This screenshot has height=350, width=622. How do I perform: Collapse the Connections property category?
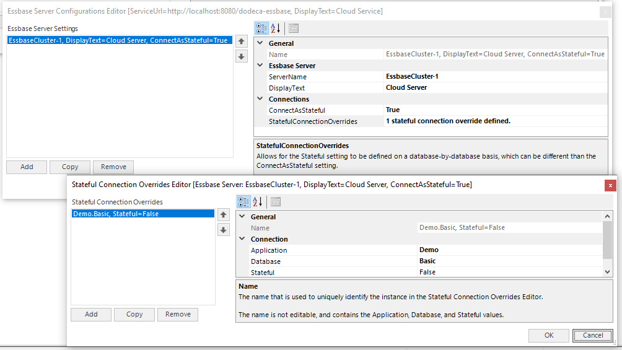click(x=260, y=98)
